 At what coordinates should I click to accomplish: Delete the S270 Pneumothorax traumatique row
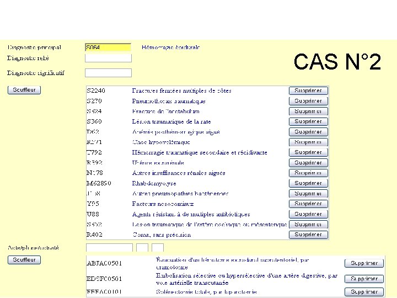click(308, 101)
